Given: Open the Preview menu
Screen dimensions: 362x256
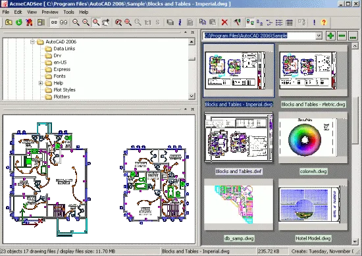Looking at the screenshot, I should click(50, 12).
